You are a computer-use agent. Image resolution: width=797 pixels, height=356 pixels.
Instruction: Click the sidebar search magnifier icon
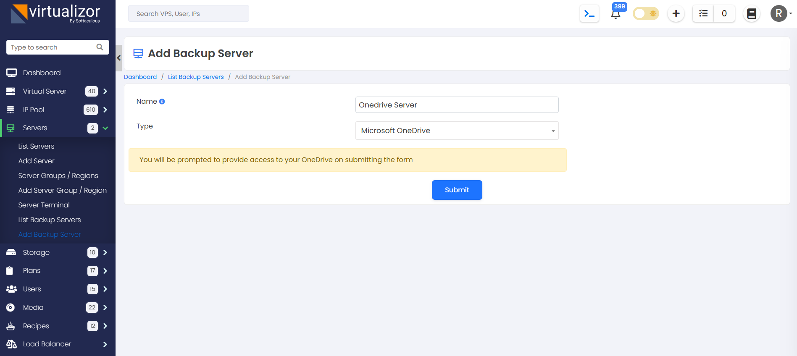click(x=100, y=47)
